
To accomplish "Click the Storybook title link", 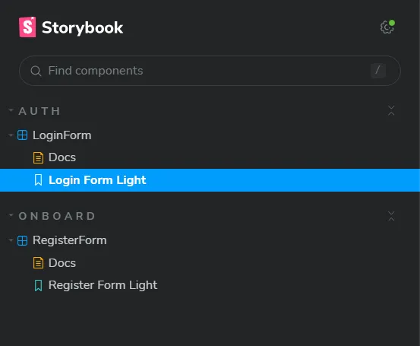I will [x=71, y=27].
